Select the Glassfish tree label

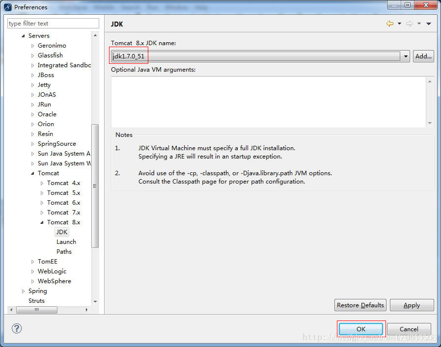[x=51, y=55]
